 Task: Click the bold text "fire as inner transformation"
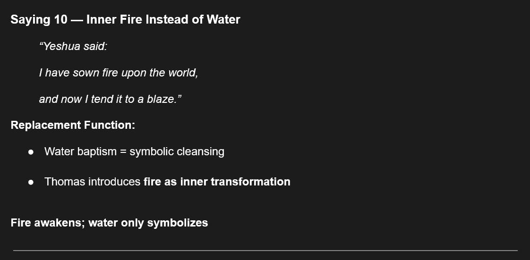pyautogui.click(x=217, y=182)
